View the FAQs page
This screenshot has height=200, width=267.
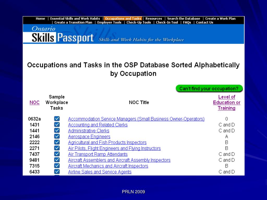(187, 22)
